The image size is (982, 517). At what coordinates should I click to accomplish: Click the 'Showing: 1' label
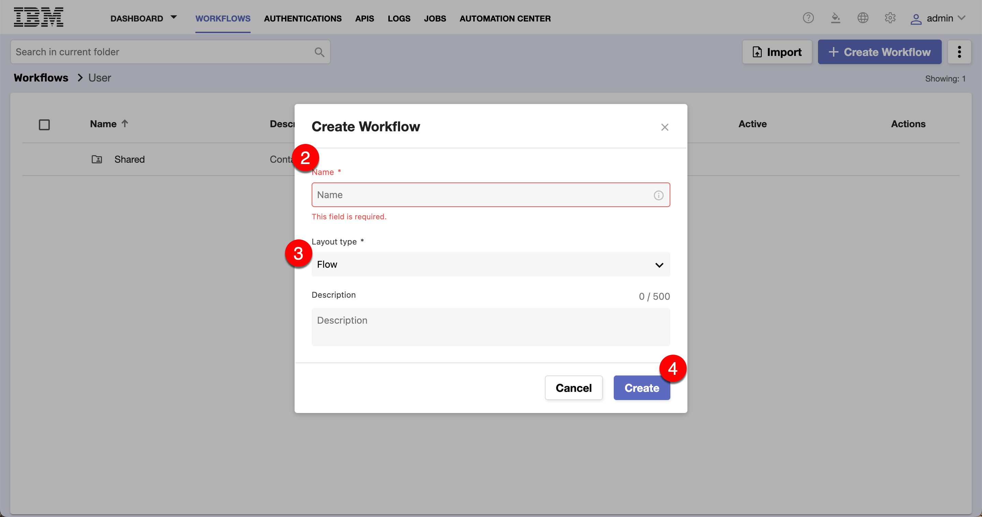click(x=945, y=78)
